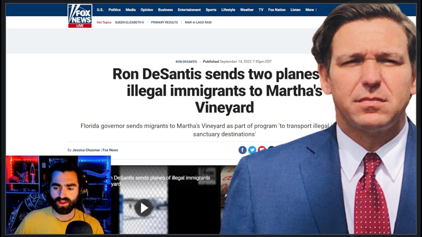Viewport: 422px width, 237px height.
Task: Open the U.S. section
Action: pyautogui.click(x=100, y=10)
